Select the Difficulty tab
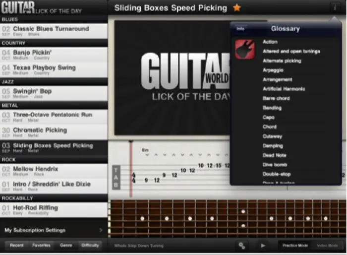The width and height of the screenshot is (347, 255). (x=90, y=245)
